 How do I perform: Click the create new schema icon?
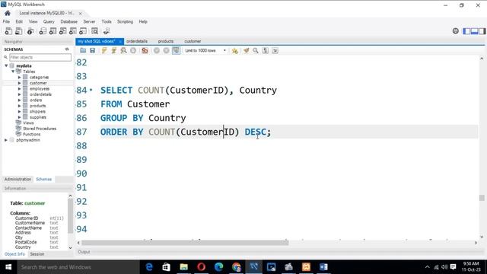tap(43, 31)
